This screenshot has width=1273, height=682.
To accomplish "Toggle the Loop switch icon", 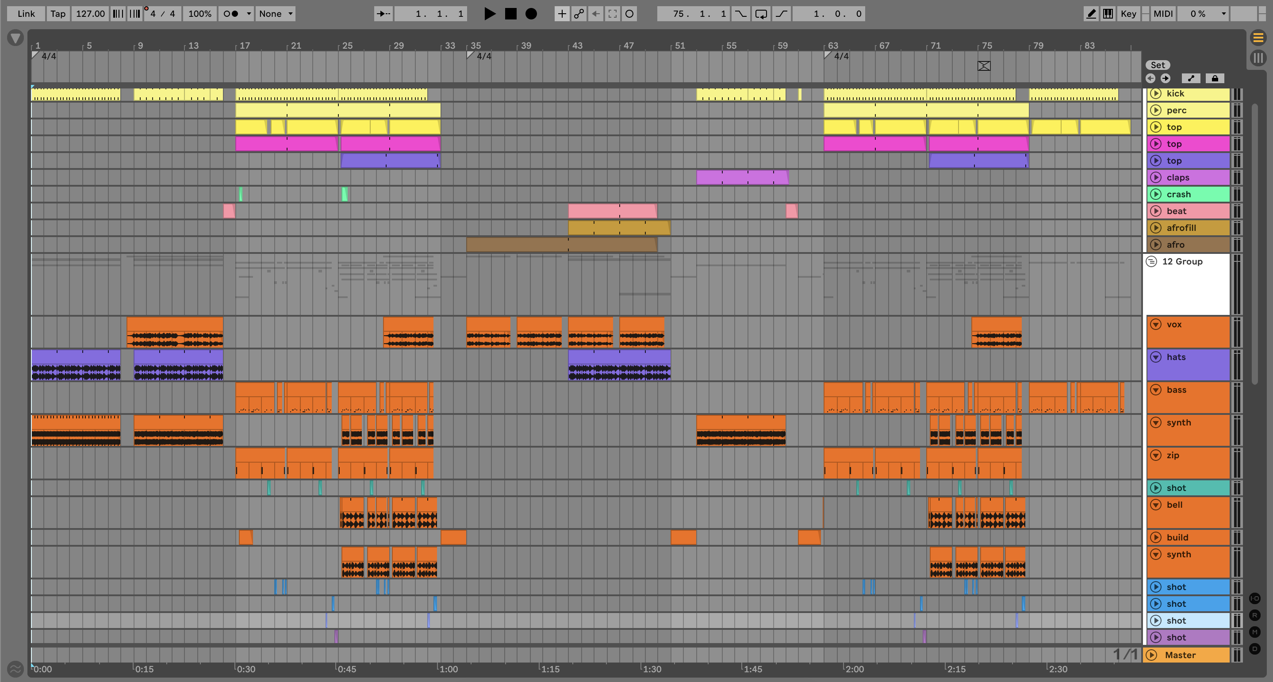I will [761, 14].
